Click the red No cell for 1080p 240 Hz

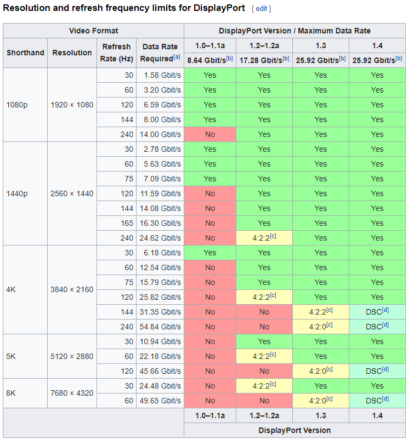(210, 134)
